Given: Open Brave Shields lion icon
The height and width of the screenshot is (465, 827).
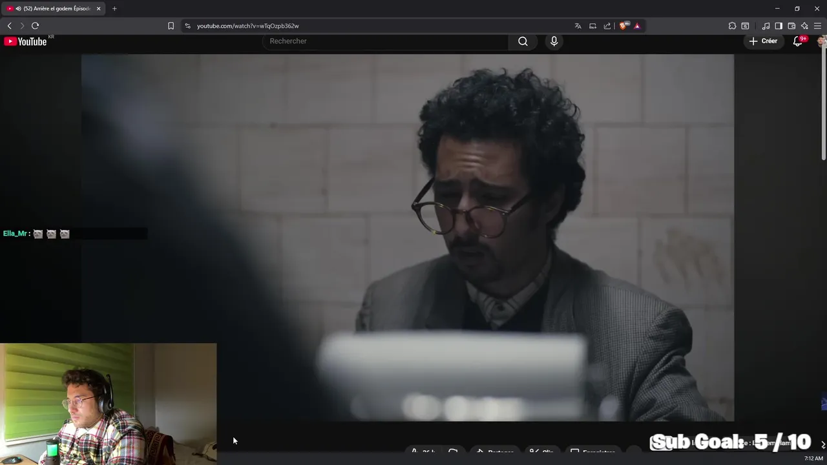Looking at the screenshot, I should 623,26.
